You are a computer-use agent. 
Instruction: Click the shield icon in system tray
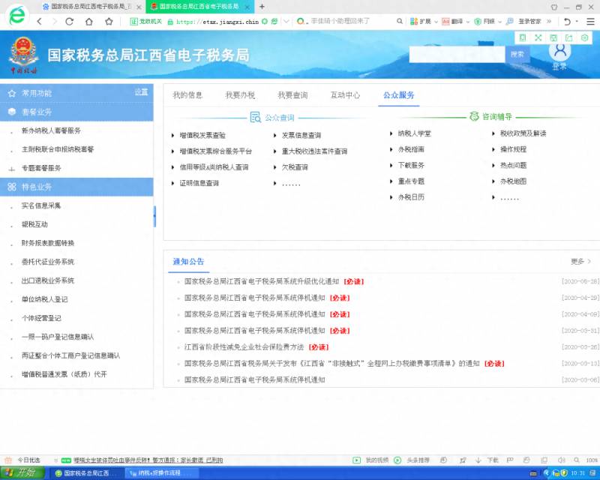564,473
